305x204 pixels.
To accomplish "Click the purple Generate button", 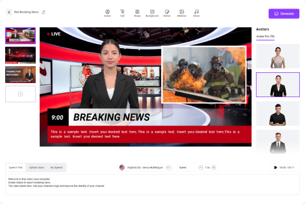I will pyautogui.click(x=284, y=13).
